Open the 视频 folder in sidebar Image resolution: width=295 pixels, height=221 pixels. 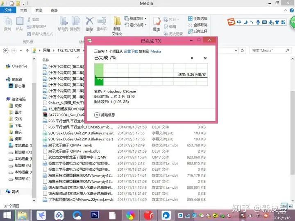point(16,106)
